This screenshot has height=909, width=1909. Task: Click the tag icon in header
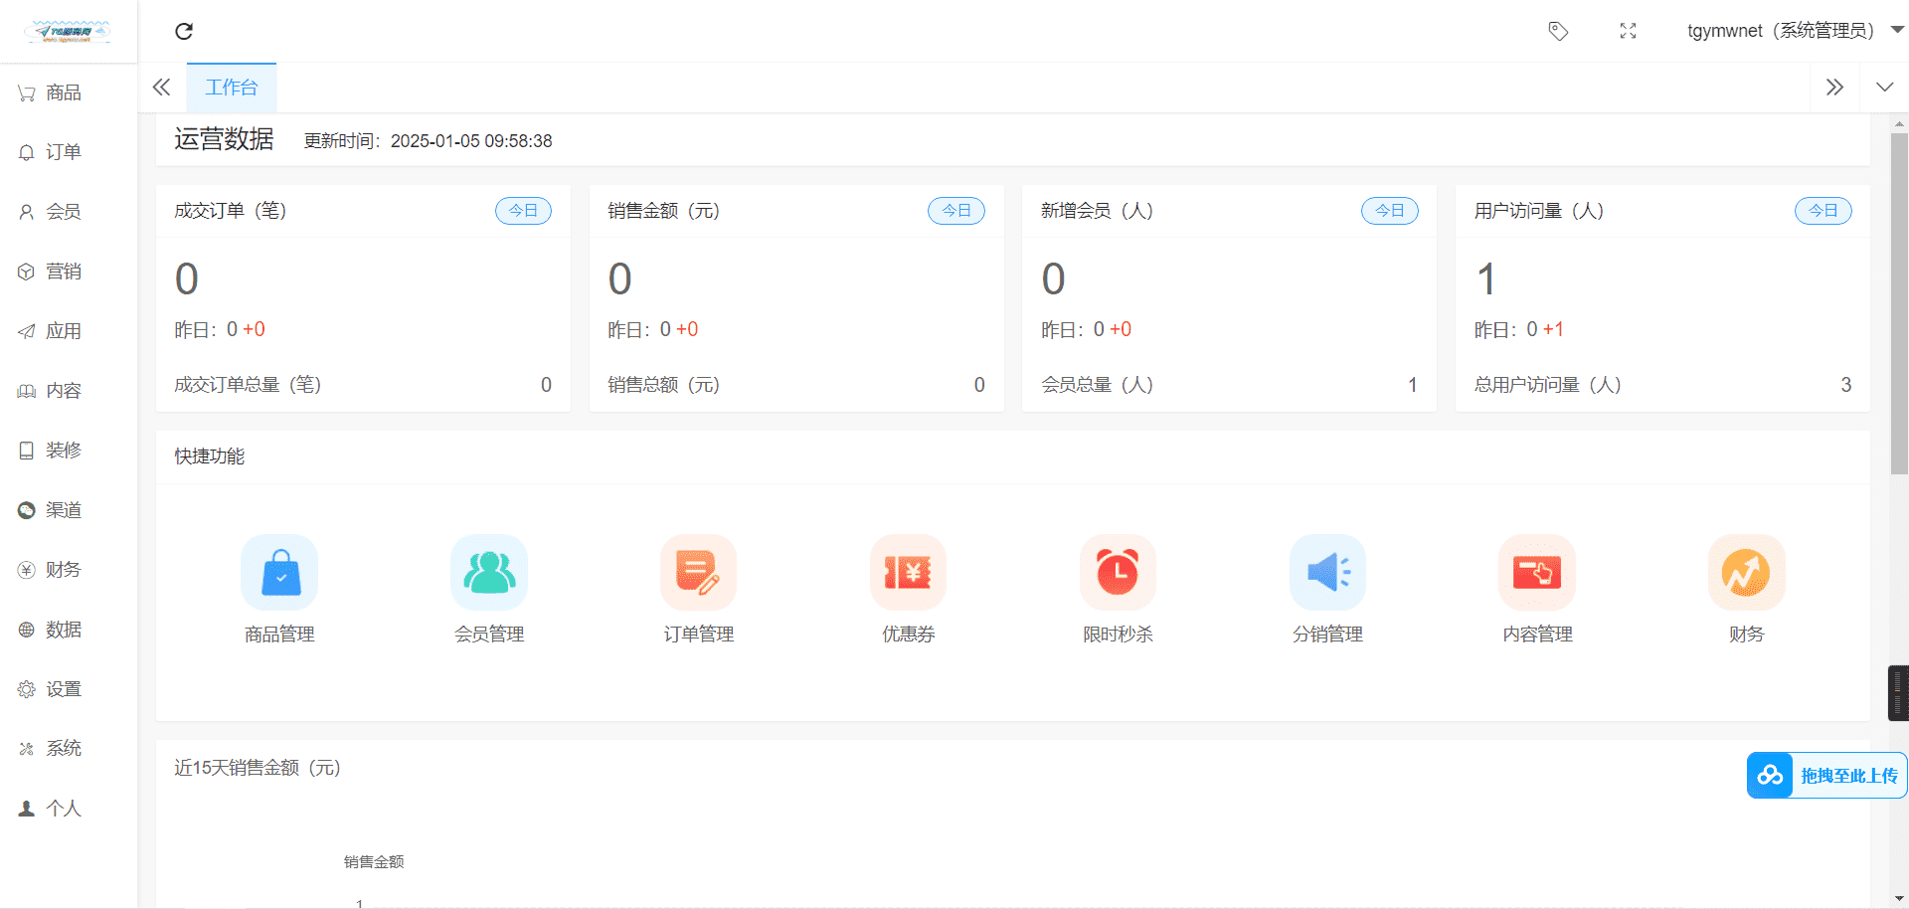[x=1558, y=32]
